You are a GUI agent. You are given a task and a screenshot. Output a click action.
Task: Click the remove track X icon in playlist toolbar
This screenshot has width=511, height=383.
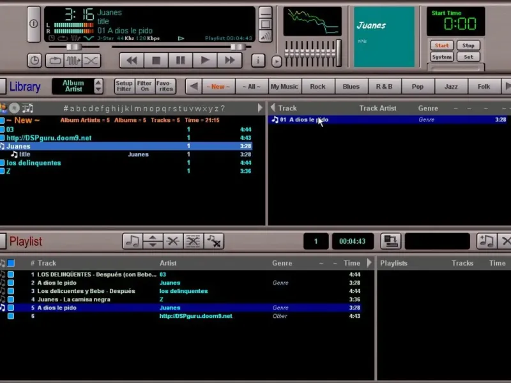click(172, 241)
